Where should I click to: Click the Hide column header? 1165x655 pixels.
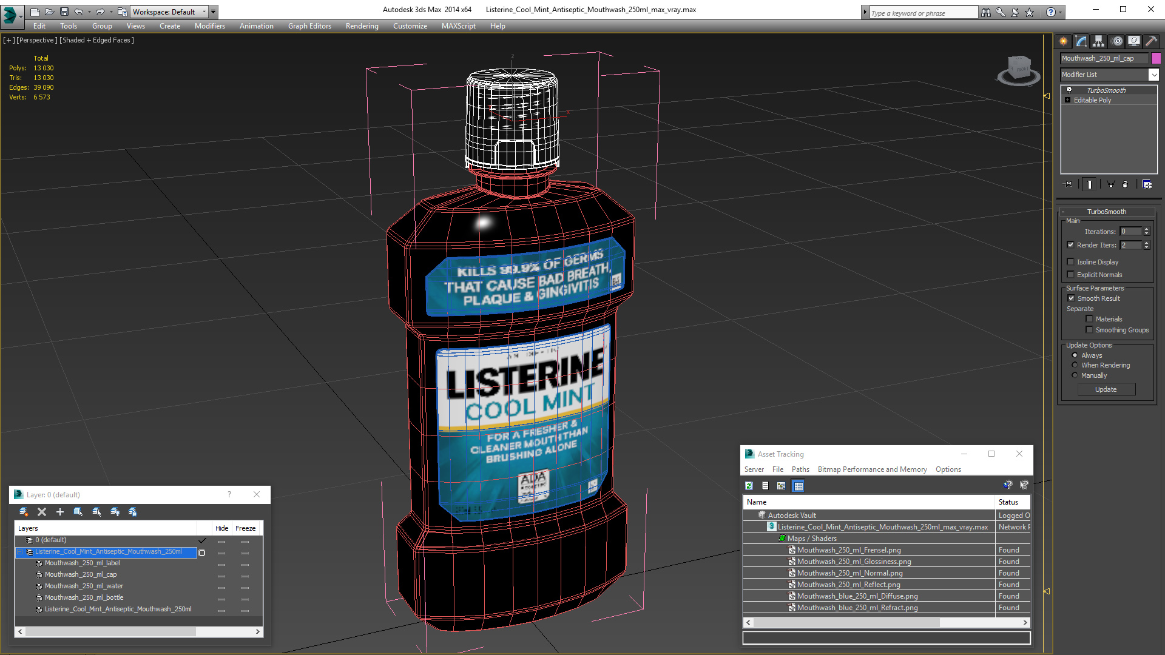click(x=221, y=528)
